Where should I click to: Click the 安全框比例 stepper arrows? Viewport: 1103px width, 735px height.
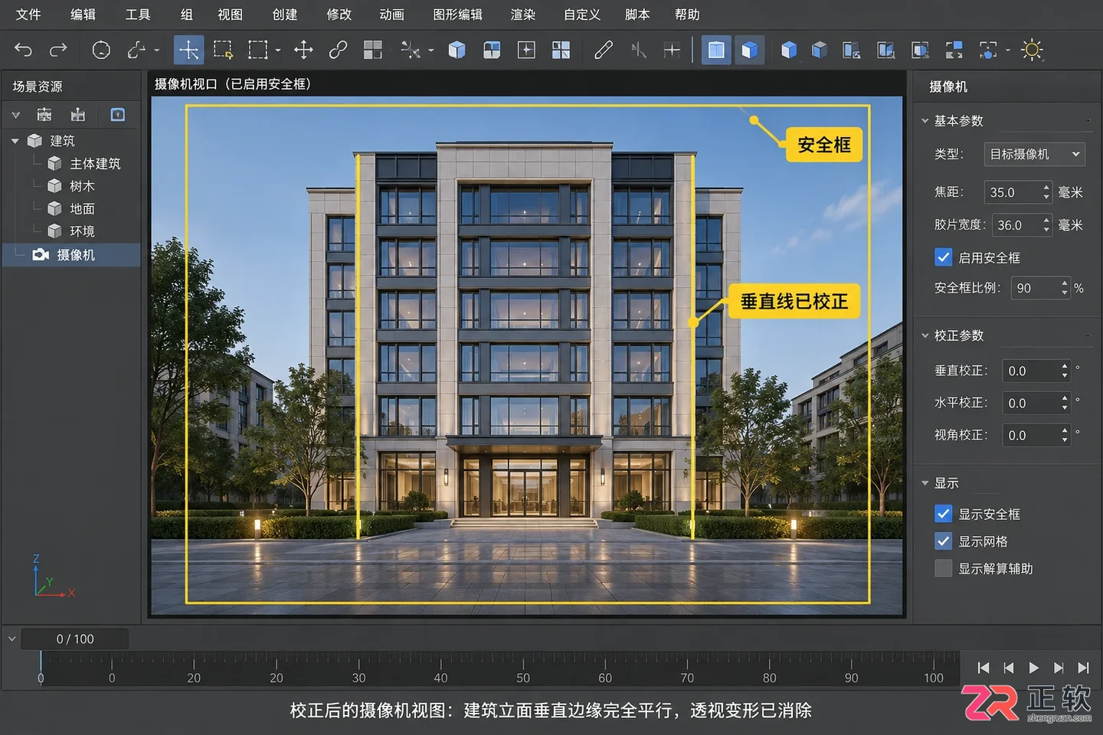(x=1065, y=289)
